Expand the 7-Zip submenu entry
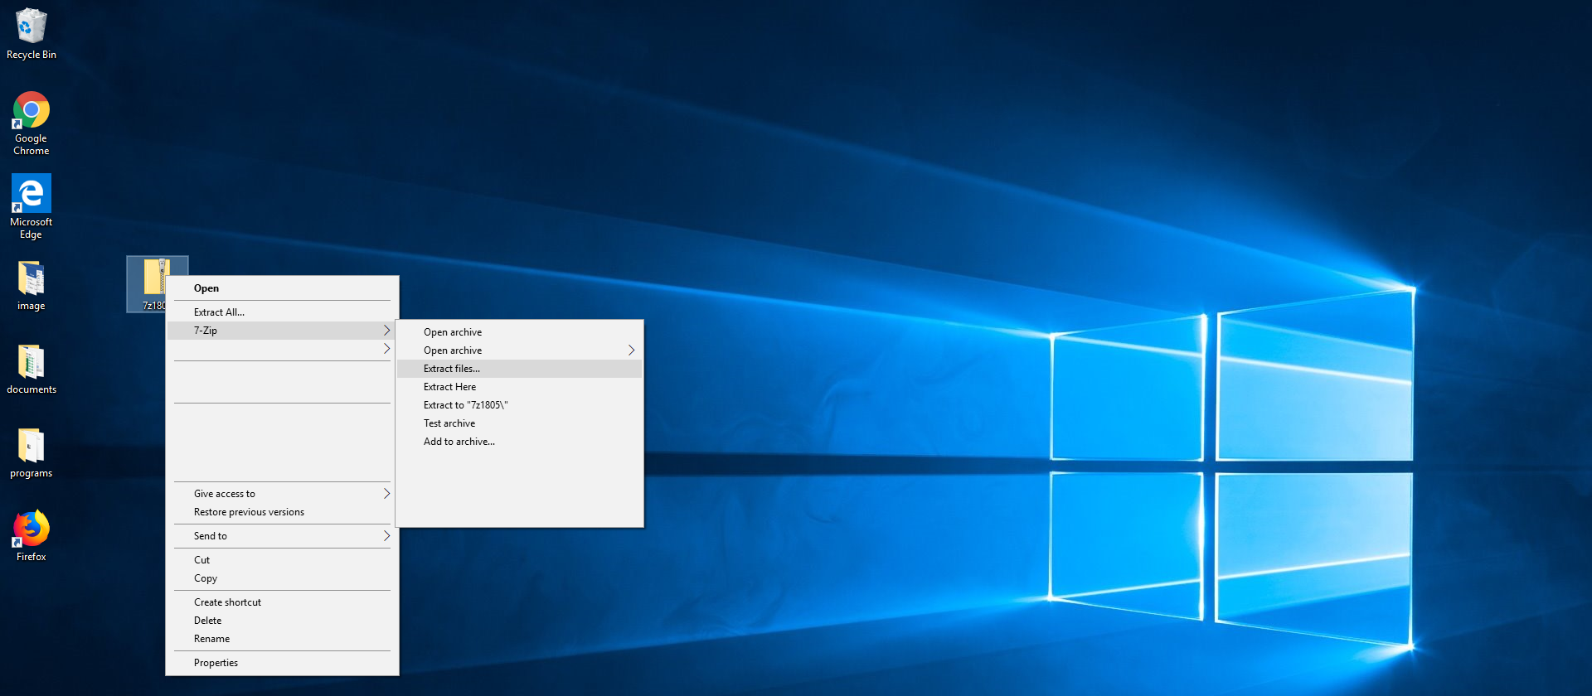 pyautogui.click(x=283, y=331)
